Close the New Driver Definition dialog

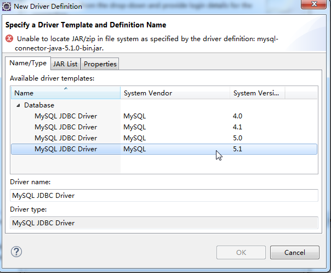(313, 4)
